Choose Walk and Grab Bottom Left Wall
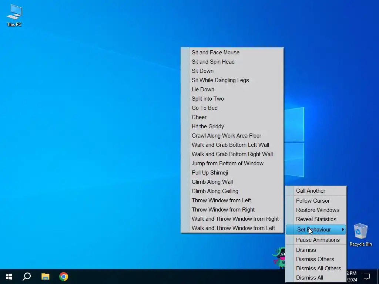 tap(232, 145)
